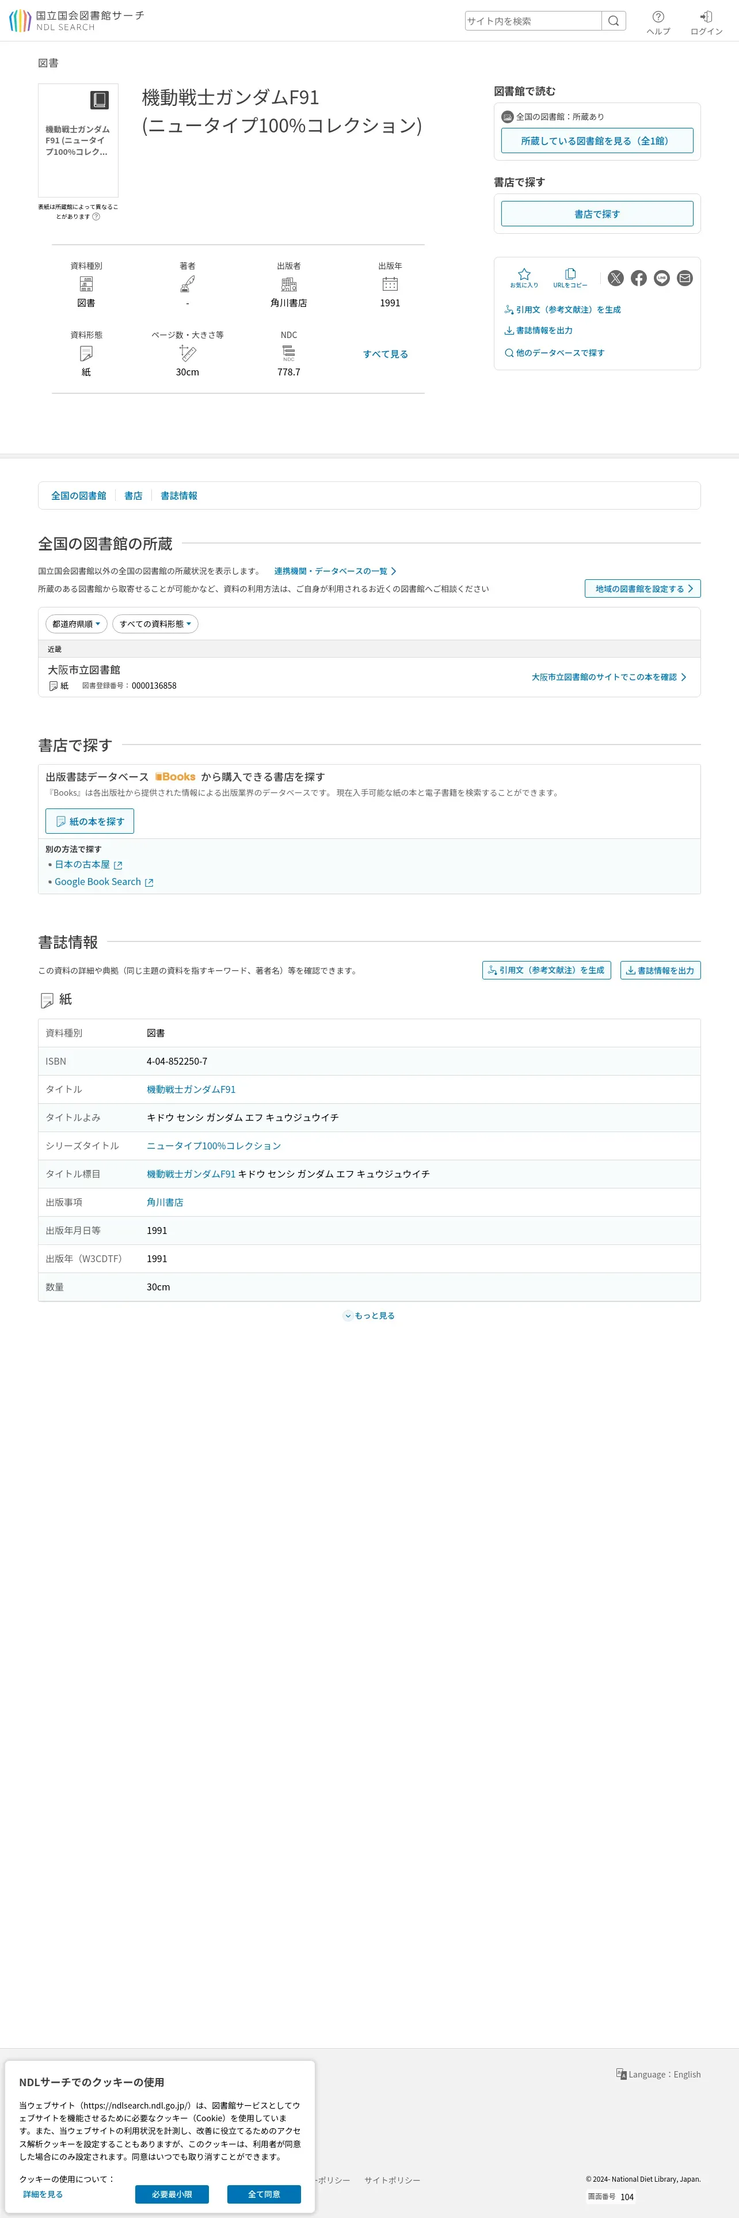Click series link ニュータイプ100%コレクション
The width and height of the screenshot is (739, 2218).
214,1146
